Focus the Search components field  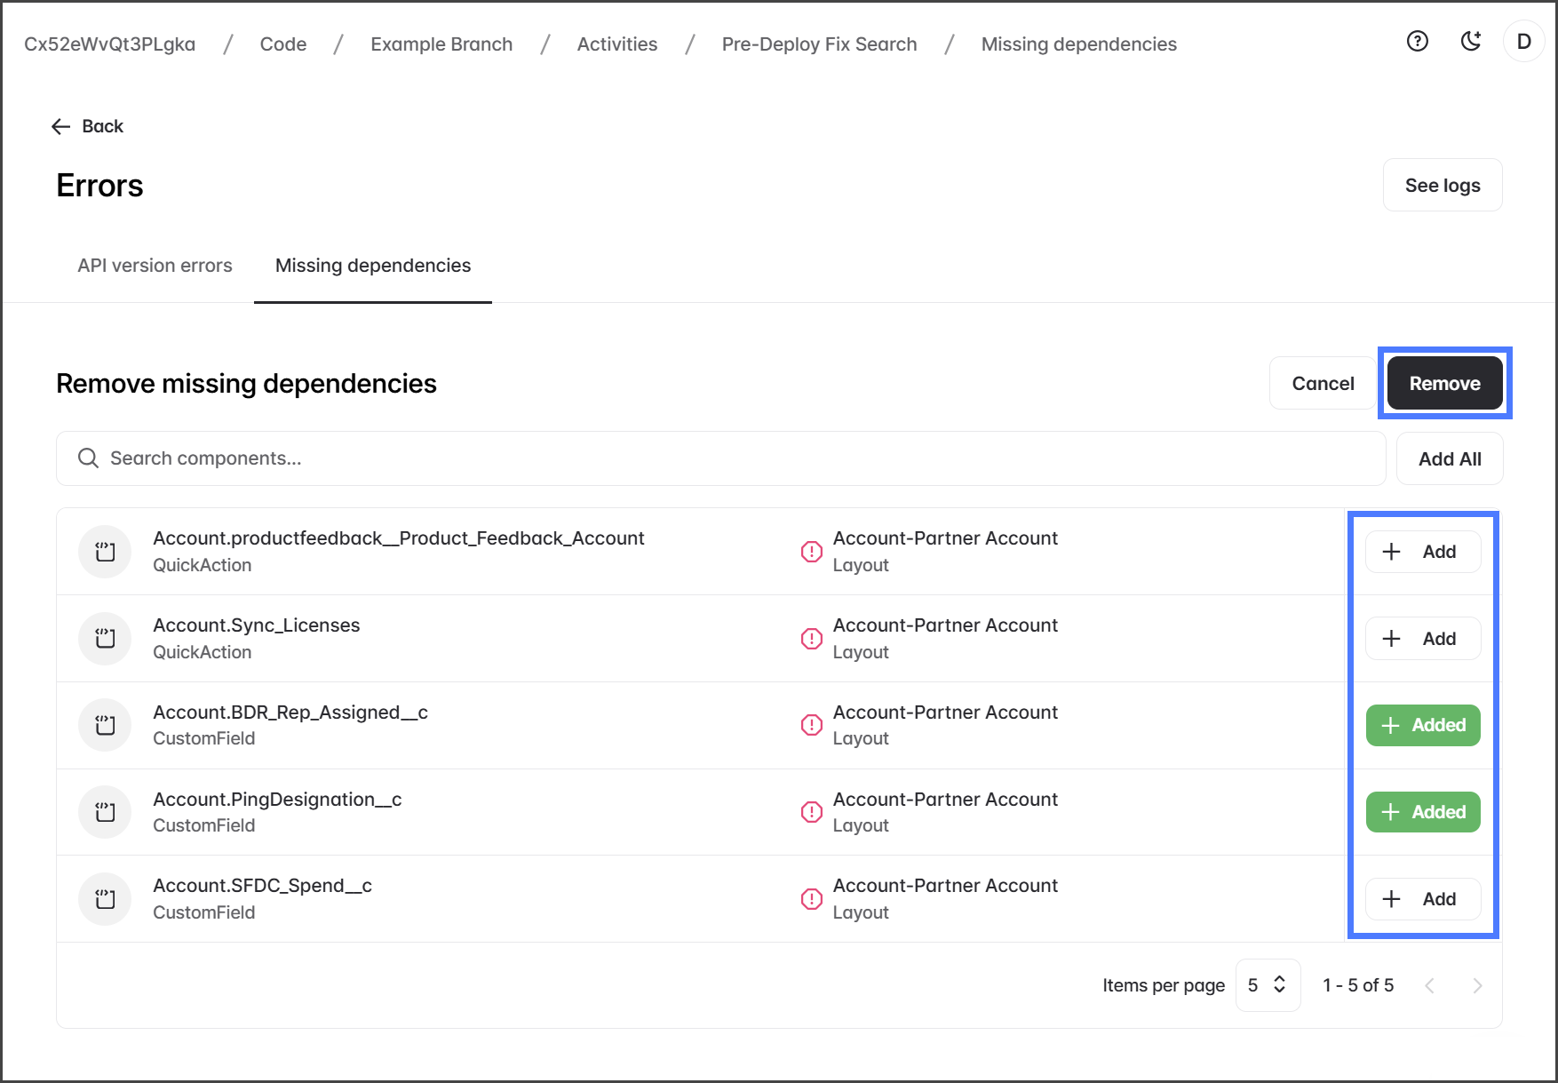[x=719, y=458]
